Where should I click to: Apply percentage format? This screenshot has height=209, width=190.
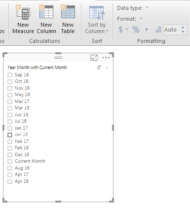[136, 30]
